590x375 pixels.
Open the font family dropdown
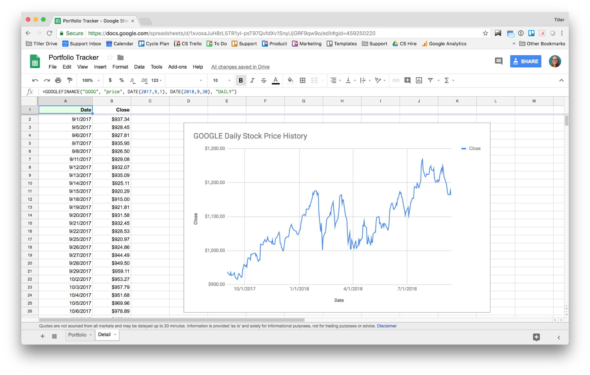pyautogui.click(x=186, y=80)
